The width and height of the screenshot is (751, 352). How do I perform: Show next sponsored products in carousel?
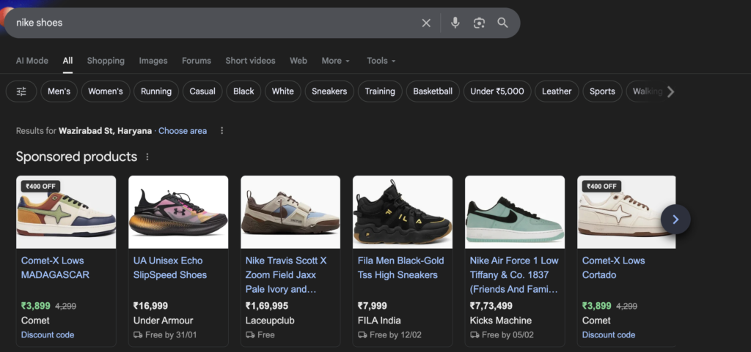(x=675, y=219)
